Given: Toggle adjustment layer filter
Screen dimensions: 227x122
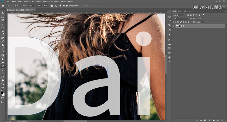Looking at the screenshot, I should coord(191,15).
